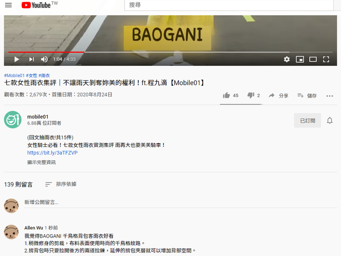
Task: Play the video
Action: (x=17, y=59)
